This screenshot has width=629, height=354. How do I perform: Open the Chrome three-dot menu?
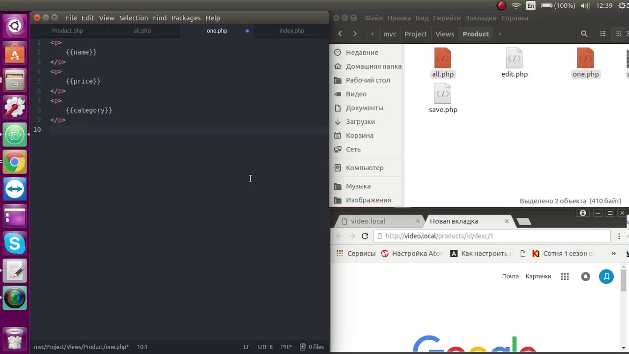619,236
